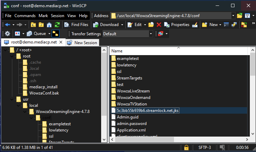Go to the parent directory
Viewport: 256px width, 152px height.
pyautogui.click(x=33, y=25)
